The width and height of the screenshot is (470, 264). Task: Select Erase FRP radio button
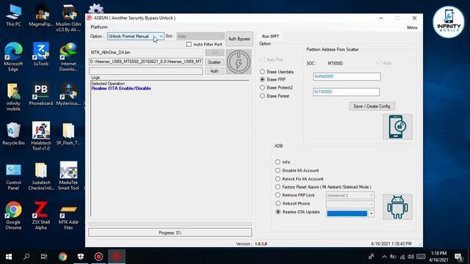point(262,80)
